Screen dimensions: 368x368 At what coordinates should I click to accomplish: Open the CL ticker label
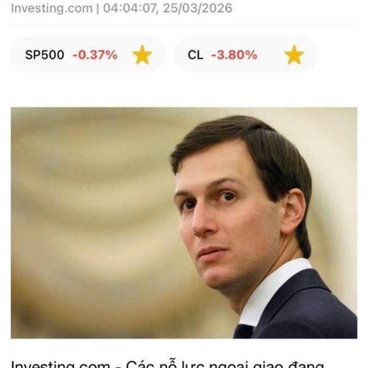click(x=195, y=55)
